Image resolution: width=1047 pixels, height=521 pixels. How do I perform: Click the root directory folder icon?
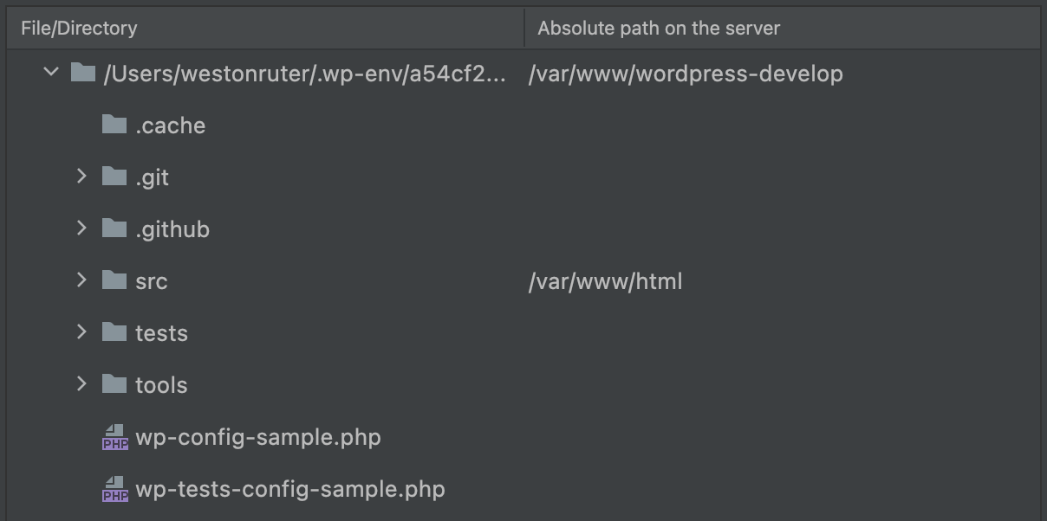pos(82,73)
